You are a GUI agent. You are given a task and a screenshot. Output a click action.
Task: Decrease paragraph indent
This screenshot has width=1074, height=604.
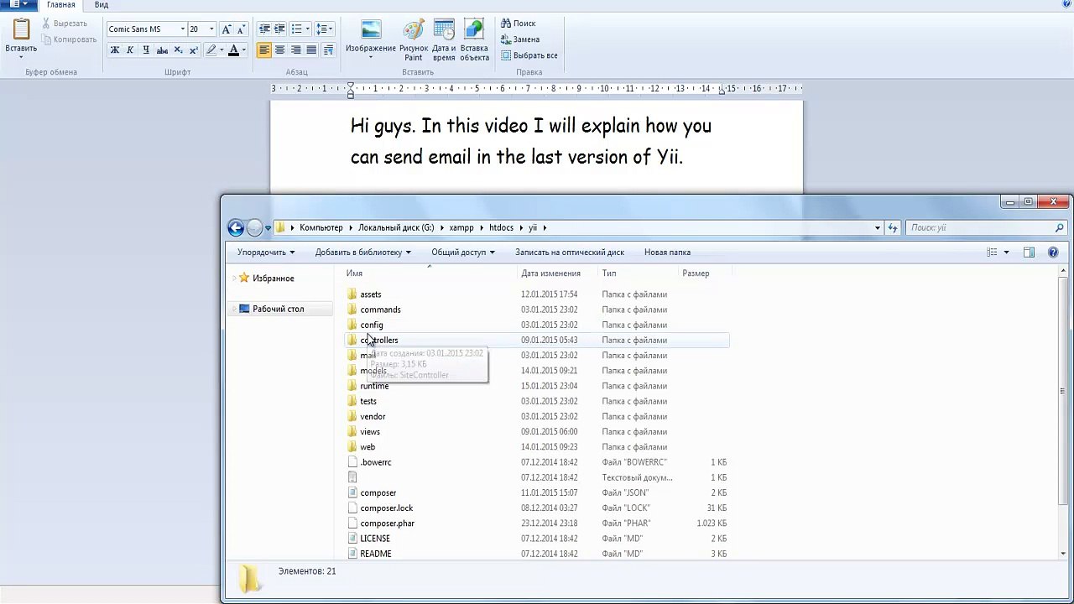tap(264, 29)
